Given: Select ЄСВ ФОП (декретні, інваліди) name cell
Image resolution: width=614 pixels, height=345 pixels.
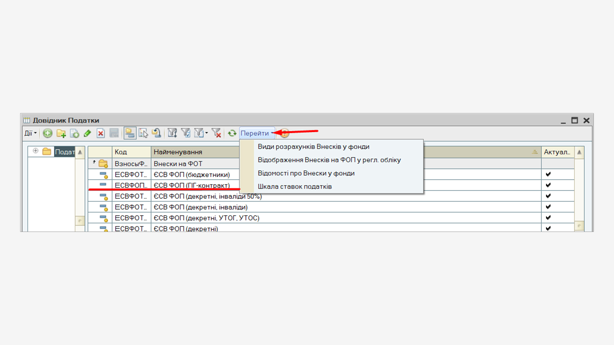Looking at the screenshot, I should (x=346, y=207).
